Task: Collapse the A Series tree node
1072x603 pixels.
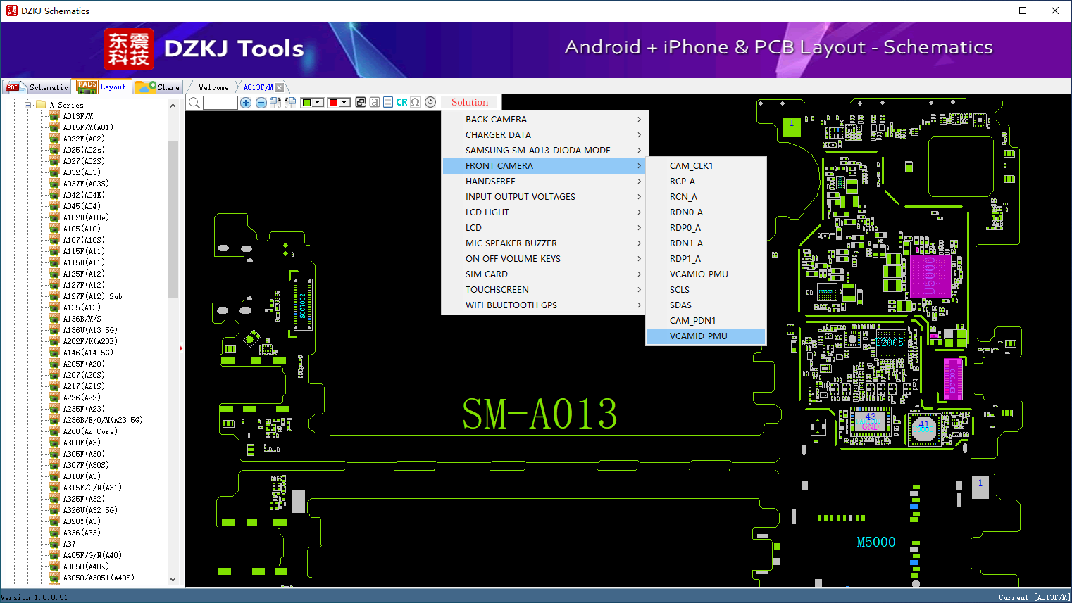Action: (x=28, y=105)
